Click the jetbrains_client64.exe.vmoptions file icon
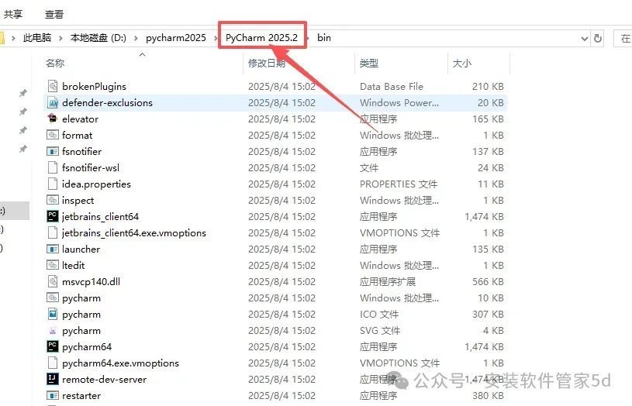The image size is (632, 406). (x=53, y=232)
